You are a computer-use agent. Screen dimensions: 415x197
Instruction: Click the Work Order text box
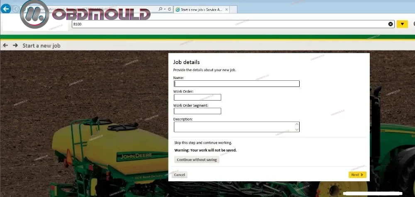click(x=197, y=97)
